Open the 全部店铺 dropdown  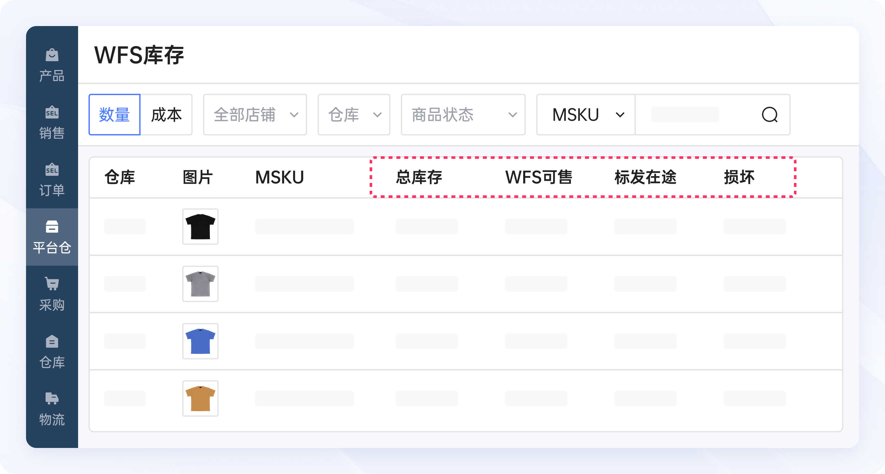254,115
